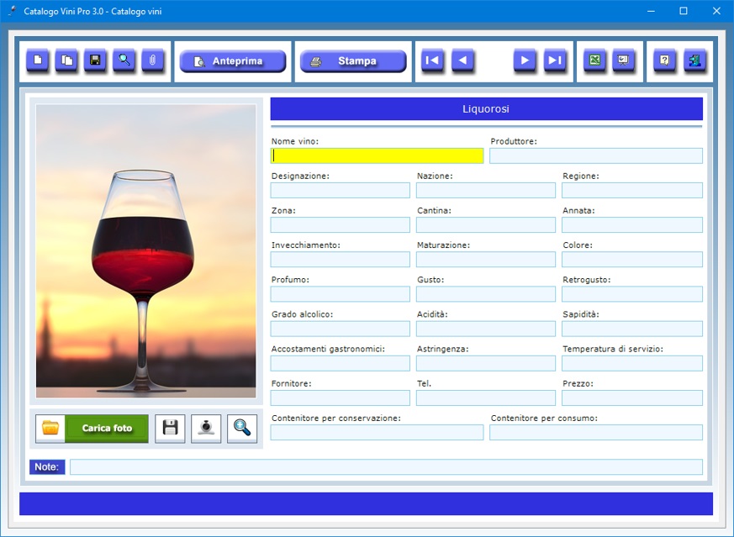Select the Zona field

[x=341, y=225]
